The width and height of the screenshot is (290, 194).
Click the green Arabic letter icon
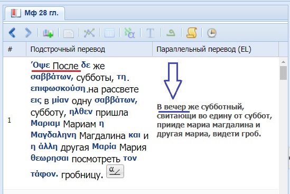pos(171,33)
